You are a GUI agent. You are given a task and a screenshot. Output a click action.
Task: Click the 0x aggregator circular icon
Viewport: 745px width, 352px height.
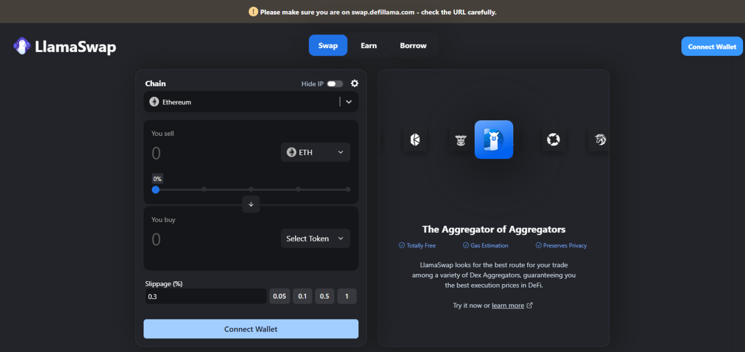tap(553, 140)
